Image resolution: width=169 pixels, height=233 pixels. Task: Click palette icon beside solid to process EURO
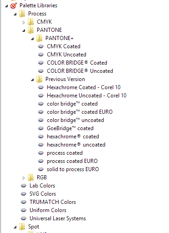pyautogui.click(x=41, y=169)
